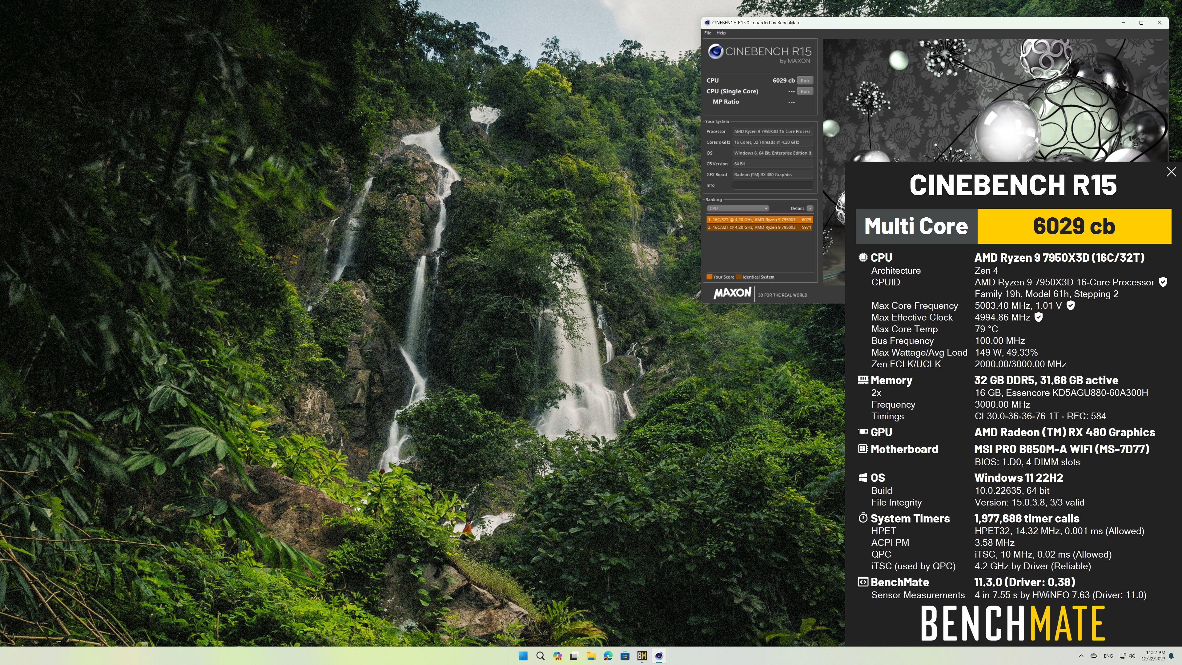
Task: Click the OS Windows logo icon
Action: (863, 478)
